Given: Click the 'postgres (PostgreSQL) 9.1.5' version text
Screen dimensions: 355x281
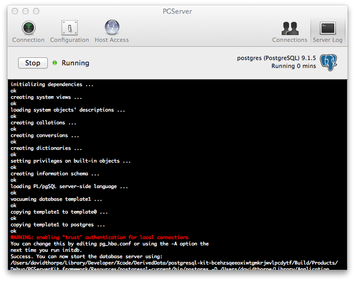Looking at the screenshot, I should click(x=276, y=58).
